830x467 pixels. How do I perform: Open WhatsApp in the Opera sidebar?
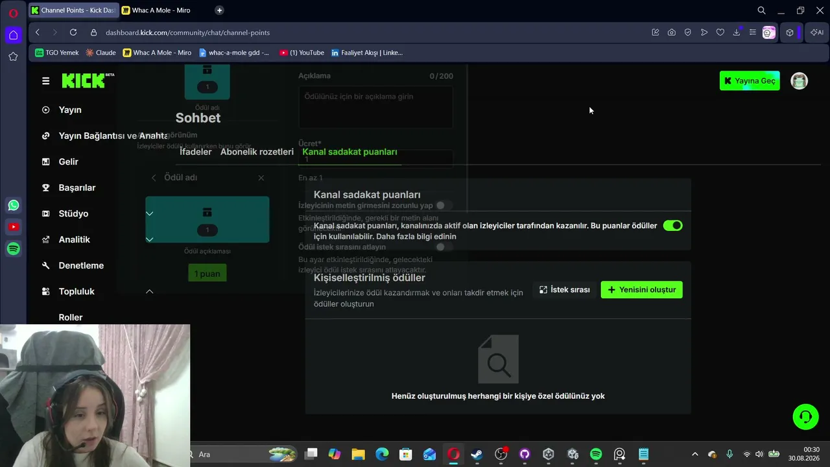point(13,206)
